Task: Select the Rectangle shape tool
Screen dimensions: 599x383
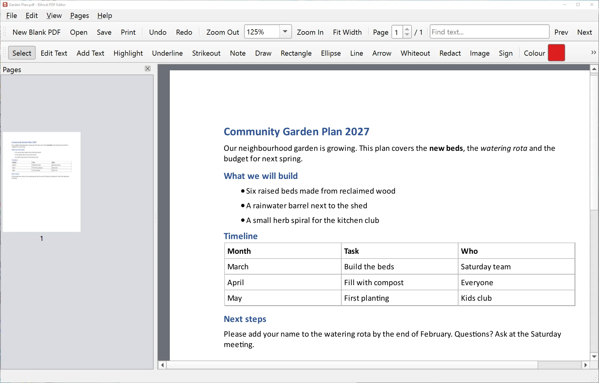Action: (296, 53)
